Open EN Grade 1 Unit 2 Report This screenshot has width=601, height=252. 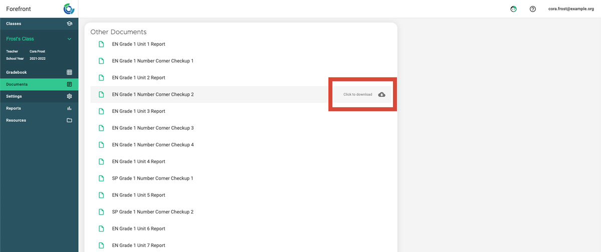pyautogui.click(x=139, y=77)
